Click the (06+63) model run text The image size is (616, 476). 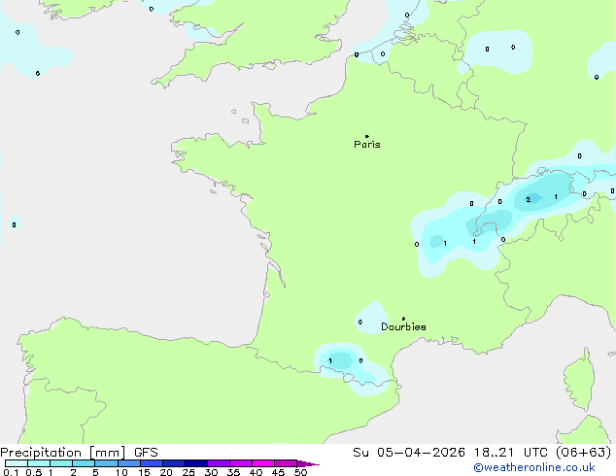tap(584, 453)
